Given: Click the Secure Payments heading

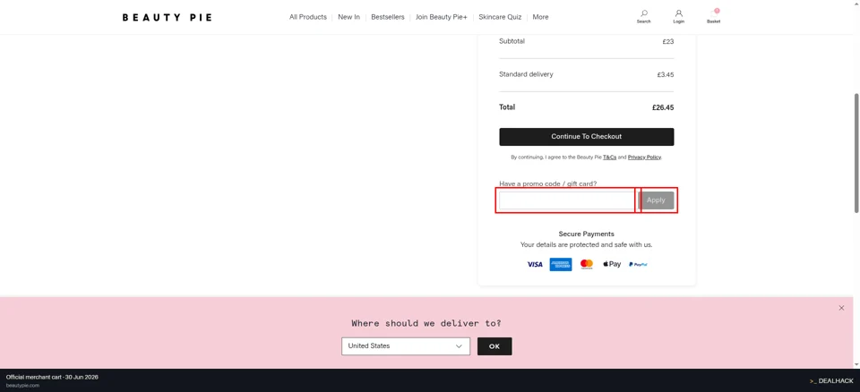Looking at the screenshot, I should (586, 234).
